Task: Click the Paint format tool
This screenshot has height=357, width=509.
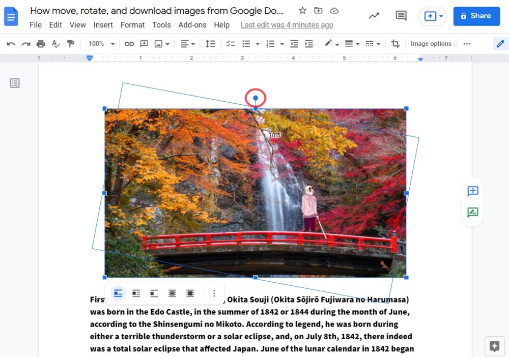Action: point(71,43)
